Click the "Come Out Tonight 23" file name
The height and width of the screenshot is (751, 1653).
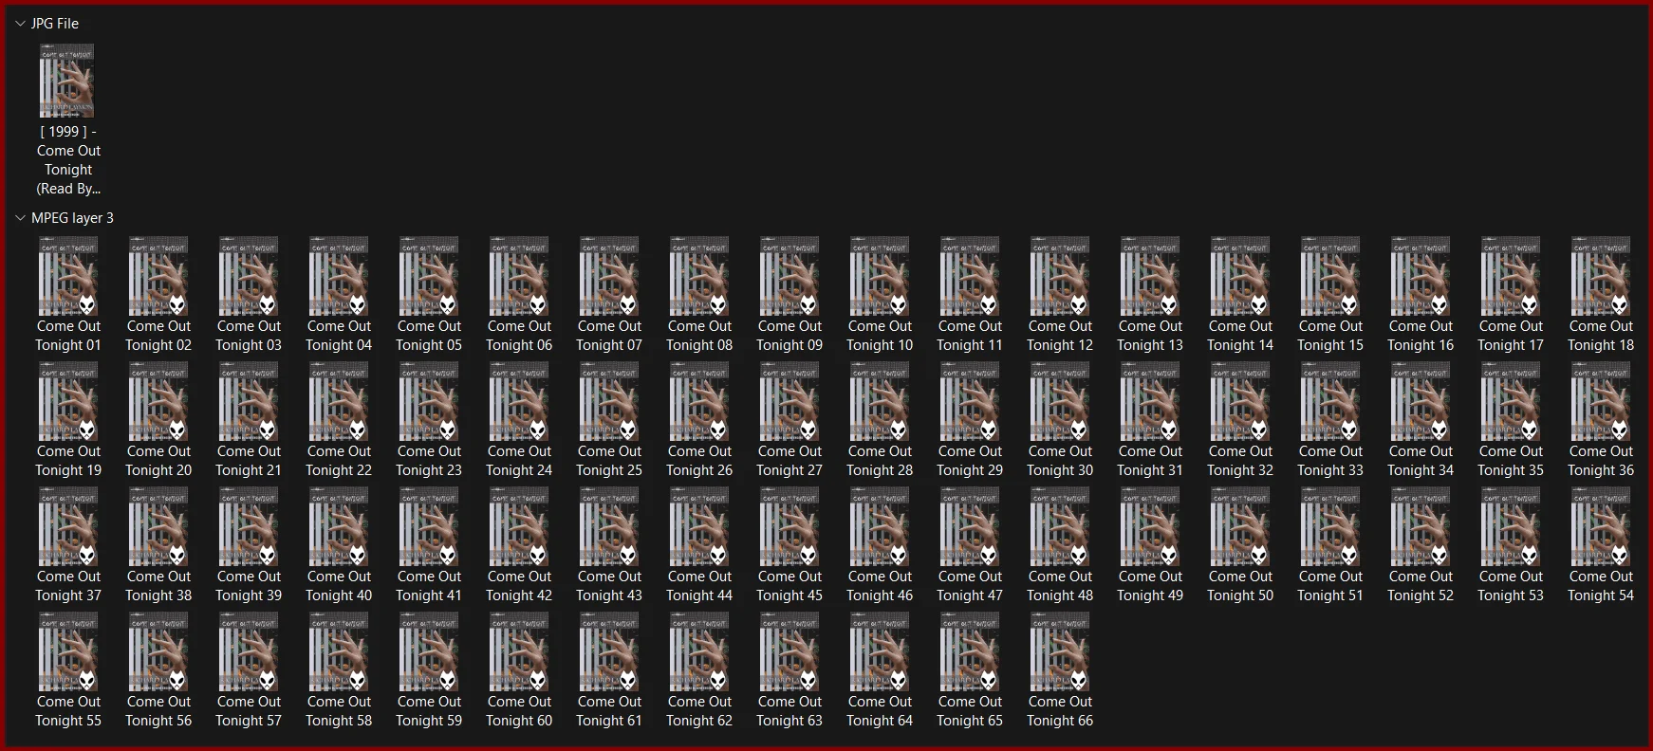pos(429,461)
